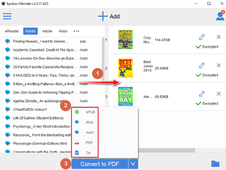Open the Maple Syrup Murder cover thumbnail

pos(125,40)
